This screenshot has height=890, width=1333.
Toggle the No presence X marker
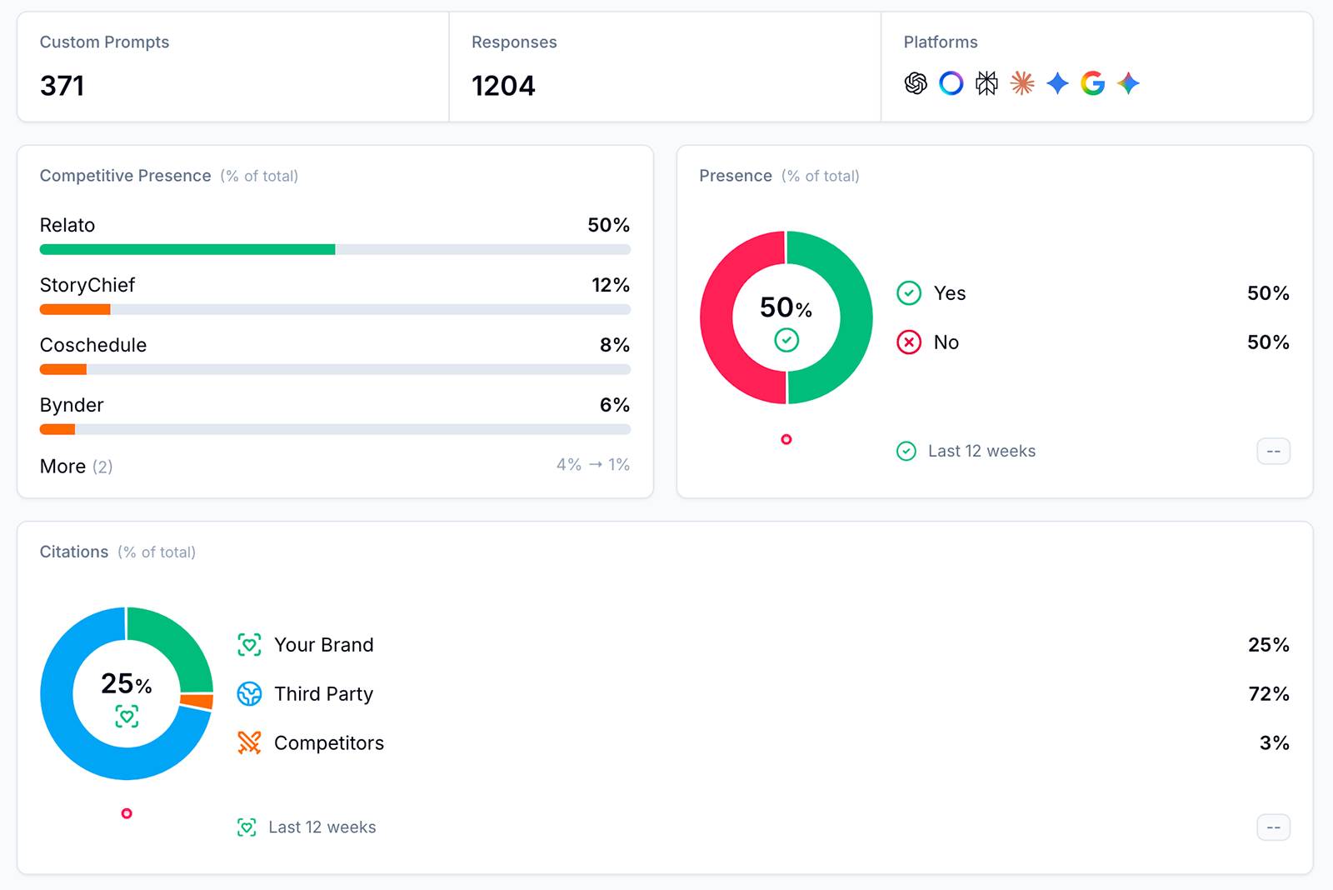click(908, 342)
